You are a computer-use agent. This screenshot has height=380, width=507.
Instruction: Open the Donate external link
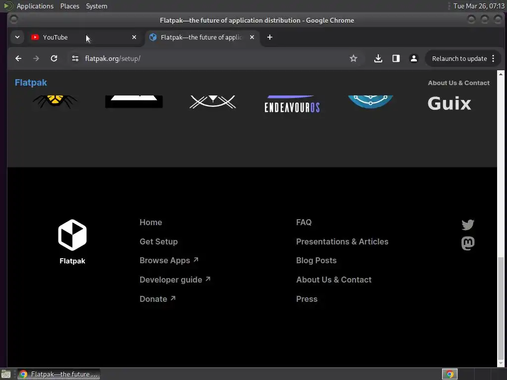157,299
